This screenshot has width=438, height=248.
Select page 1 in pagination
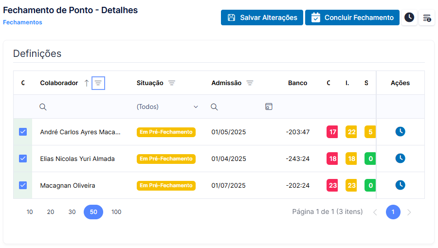tap(393, 212)
